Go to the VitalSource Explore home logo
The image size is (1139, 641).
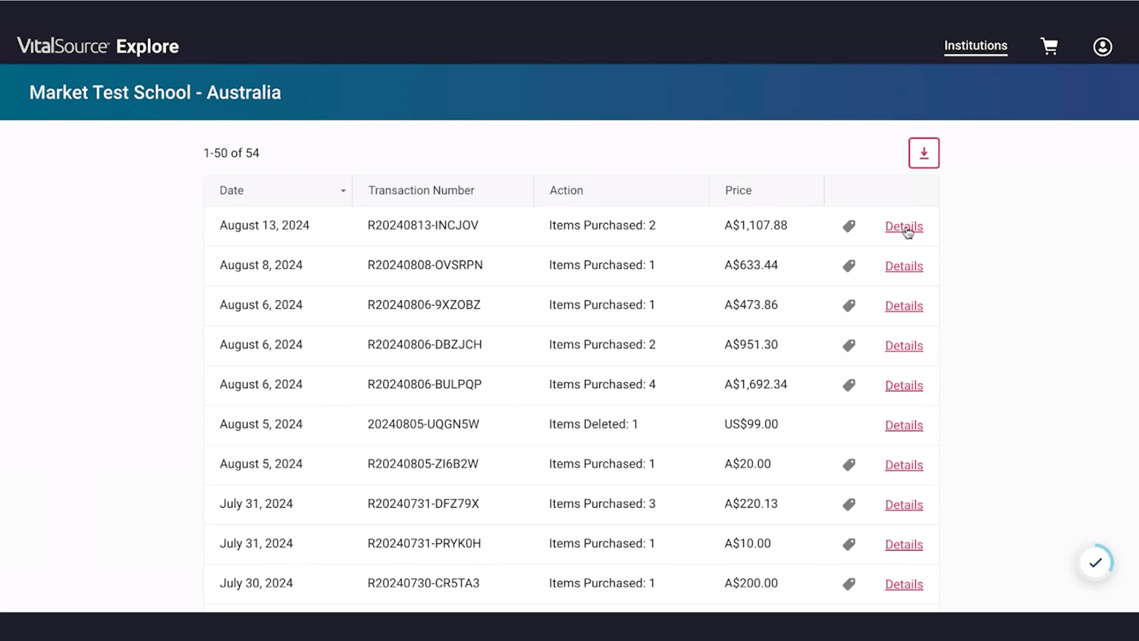pos(98,46)
